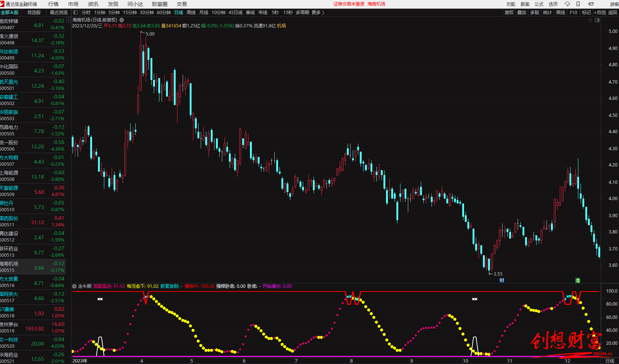
Task: Select the 分时 period tab
Action: (86, 13)
